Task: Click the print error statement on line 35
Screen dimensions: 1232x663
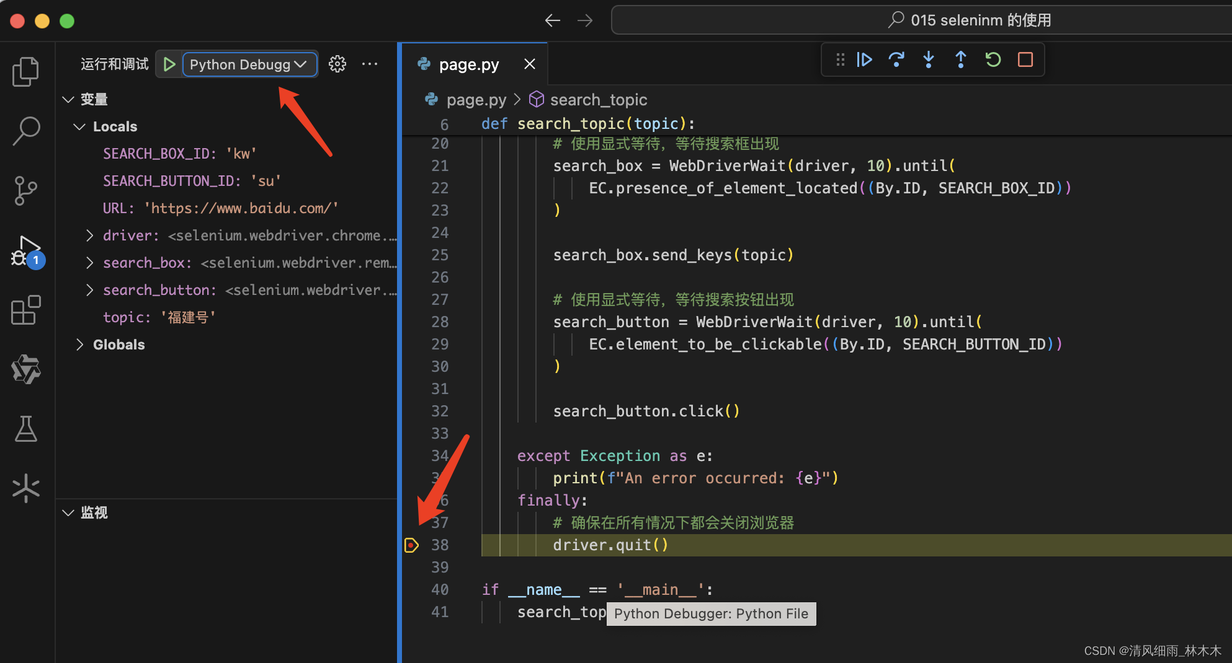Action: pos(695,478)
